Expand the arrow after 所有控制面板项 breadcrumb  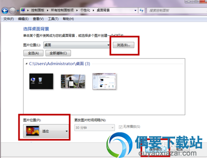pos(77,10)
